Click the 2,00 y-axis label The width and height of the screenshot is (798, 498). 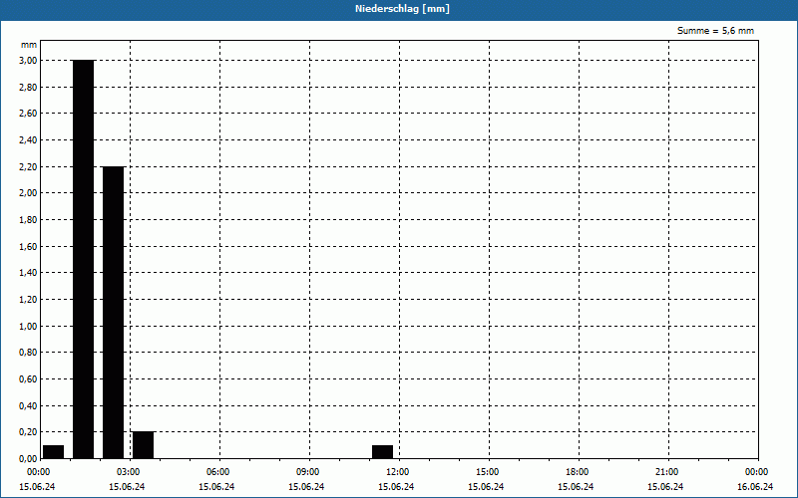[28, 193]
